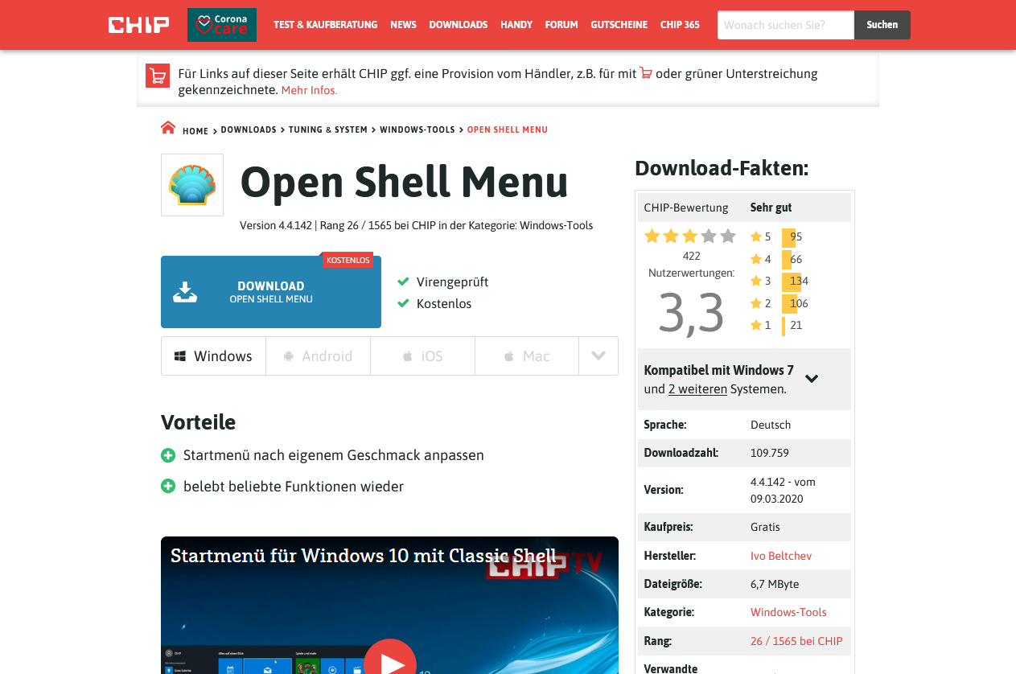Viewport: 1016px width, 674px height.
Task: Click the Mehr Infos link
Action: click(x=309, y=90)
